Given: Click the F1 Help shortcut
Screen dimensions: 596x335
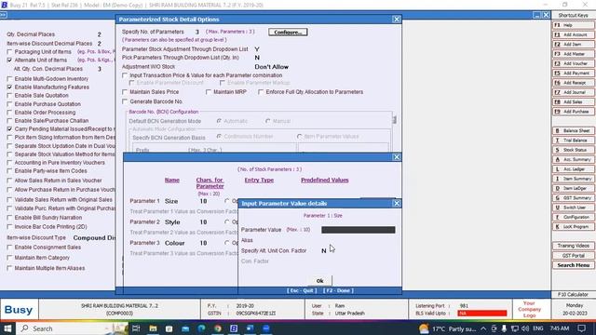Looking at the screenshot, I should point(574,25).
